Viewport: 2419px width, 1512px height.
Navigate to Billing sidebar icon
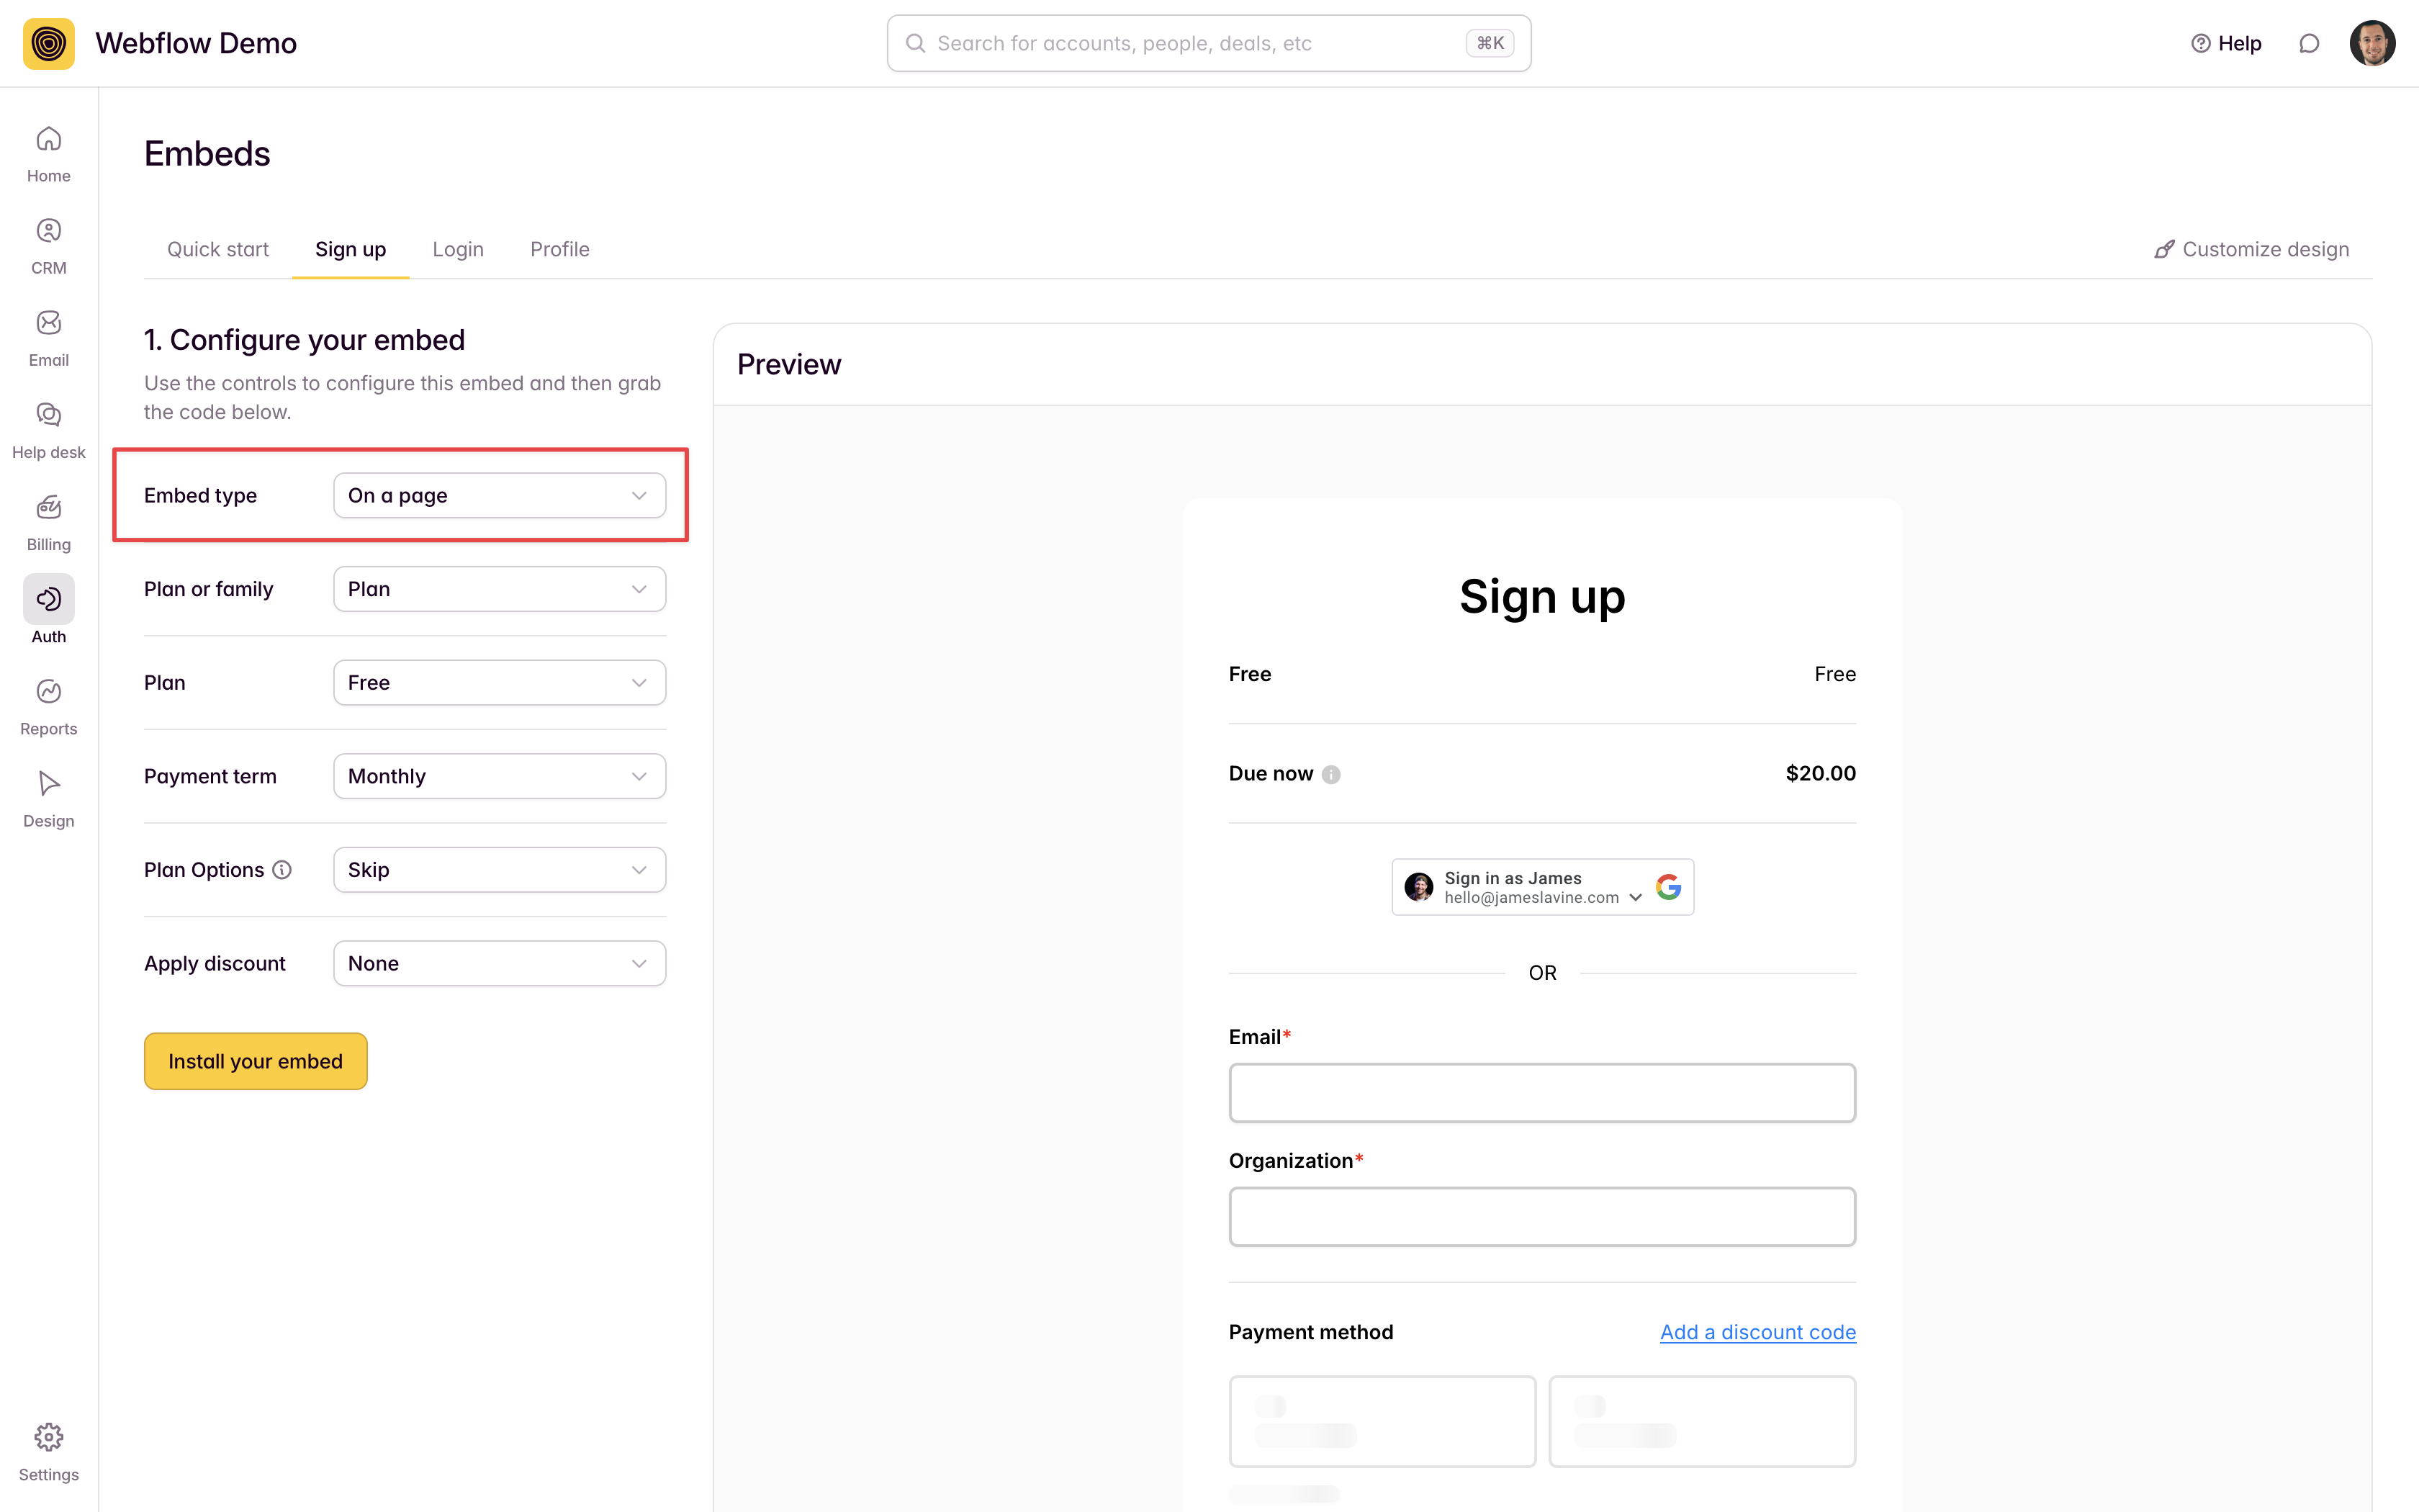click(x=48, y=522)
